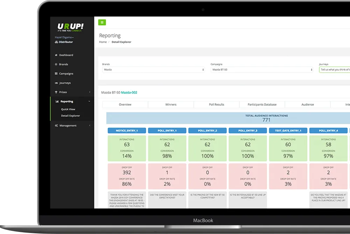This screenshot has height=234, width=350.
Task: Select Campaigns in the sidebar
Action: click(x=66, y=73)
